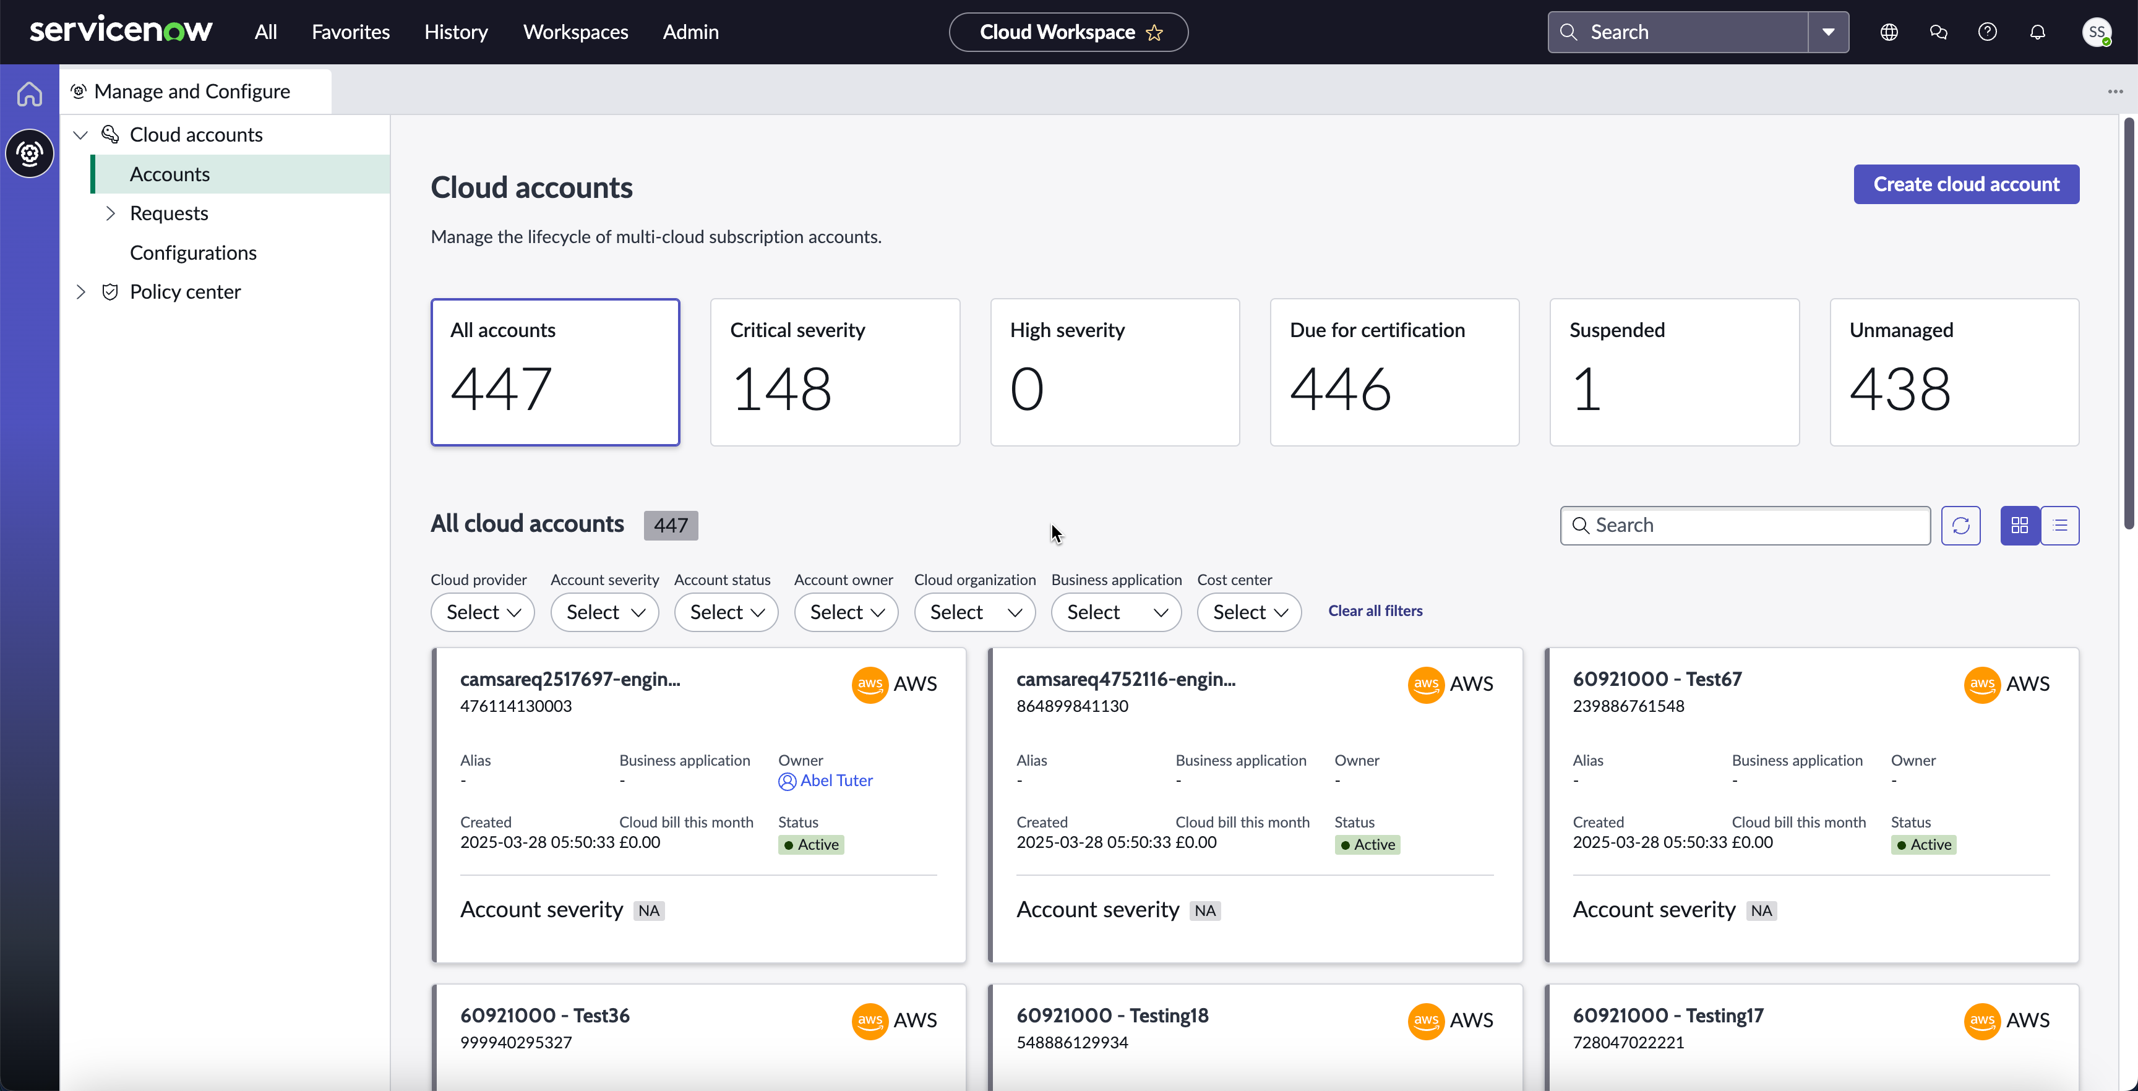This screenshot has height=1091, width=2138.
Task: Open the notifications bell icon
Action: point(2038,32)
